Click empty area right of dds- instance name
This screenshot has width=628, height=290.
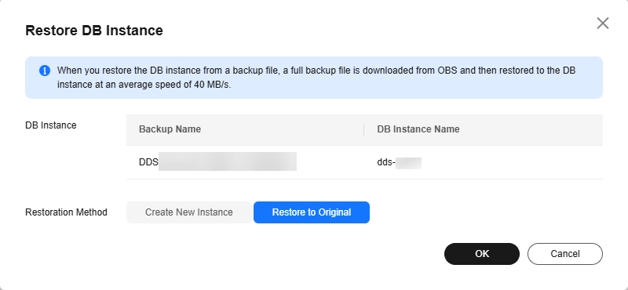click(x=512, y=162)
